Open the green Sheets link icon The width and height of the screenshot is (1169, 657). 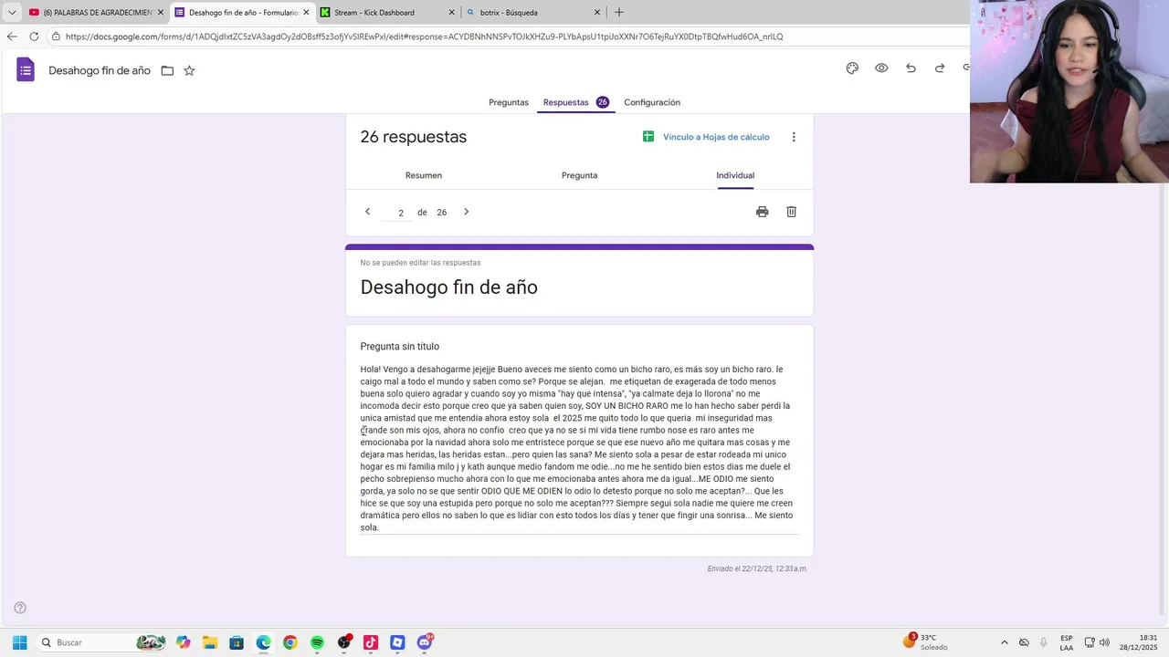click(x=648, y=137)
